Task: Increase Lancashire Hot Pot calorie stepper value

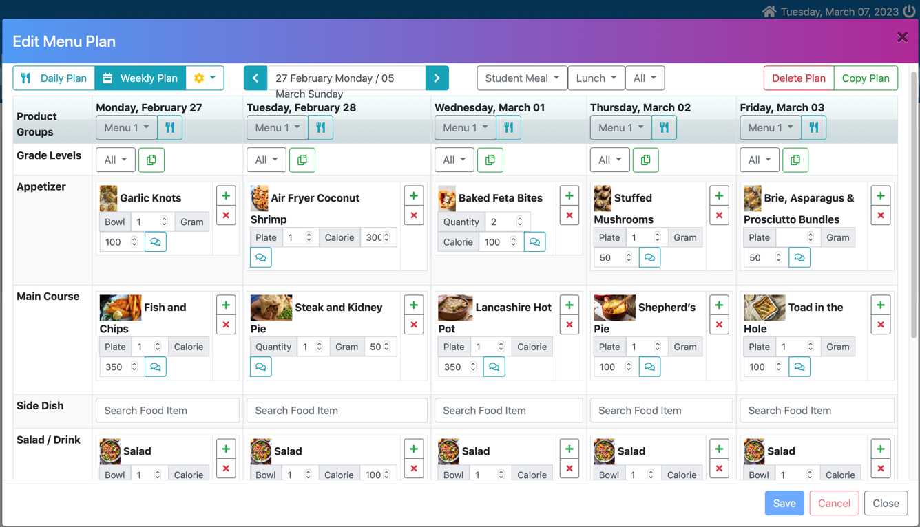Action: click(x=473, y=364)
